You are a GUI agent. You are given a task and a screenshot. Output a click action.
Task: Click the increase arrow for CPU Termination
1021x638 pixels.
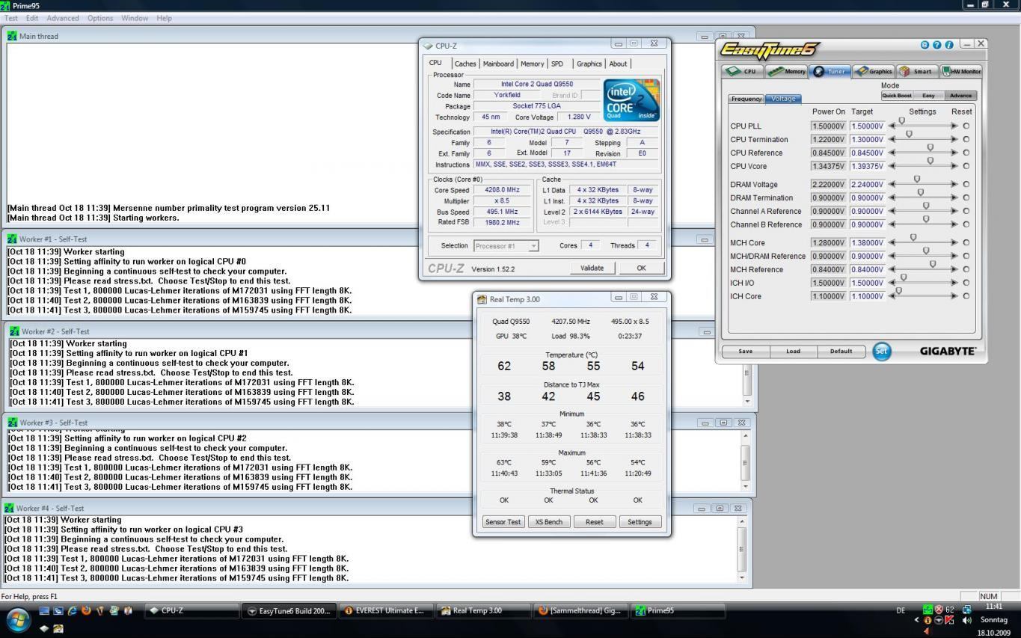pyautogui.click(x=954, y=140)
